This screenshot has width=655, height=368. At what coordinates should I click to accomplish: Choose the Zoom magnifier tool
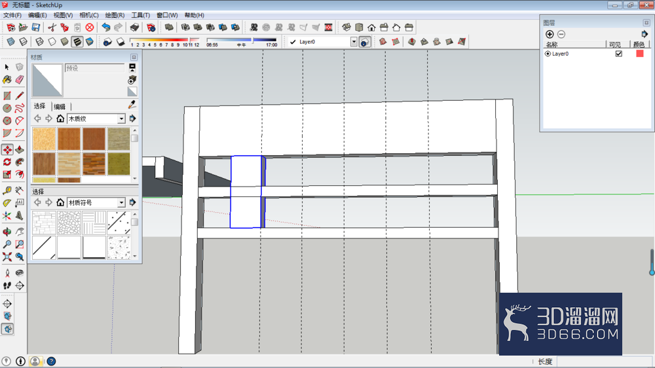coord(7,244)
